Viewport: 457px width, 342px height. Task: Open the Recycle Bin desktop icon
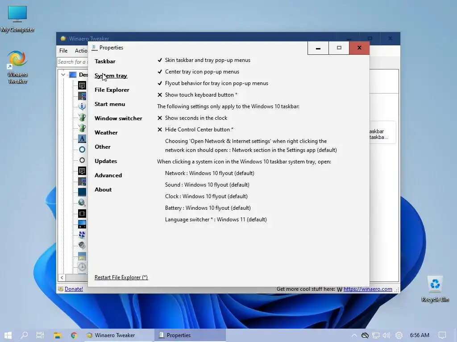435,289
